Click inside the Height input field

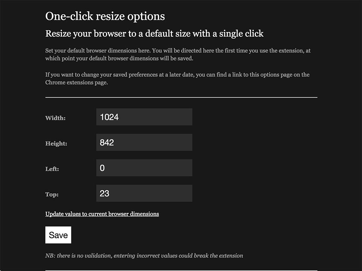point(144,142)
